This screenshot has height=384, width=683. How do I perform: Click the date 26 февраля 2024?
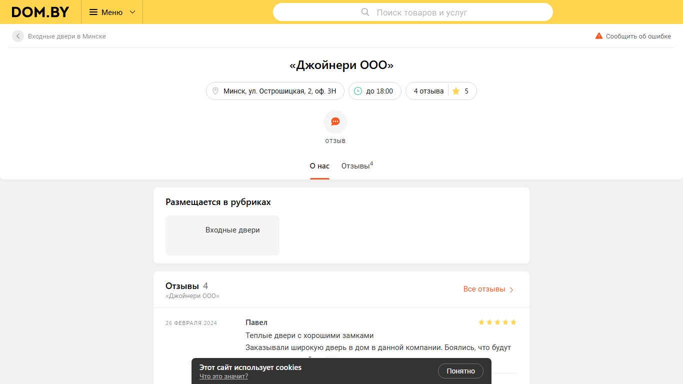coord(191,323)
